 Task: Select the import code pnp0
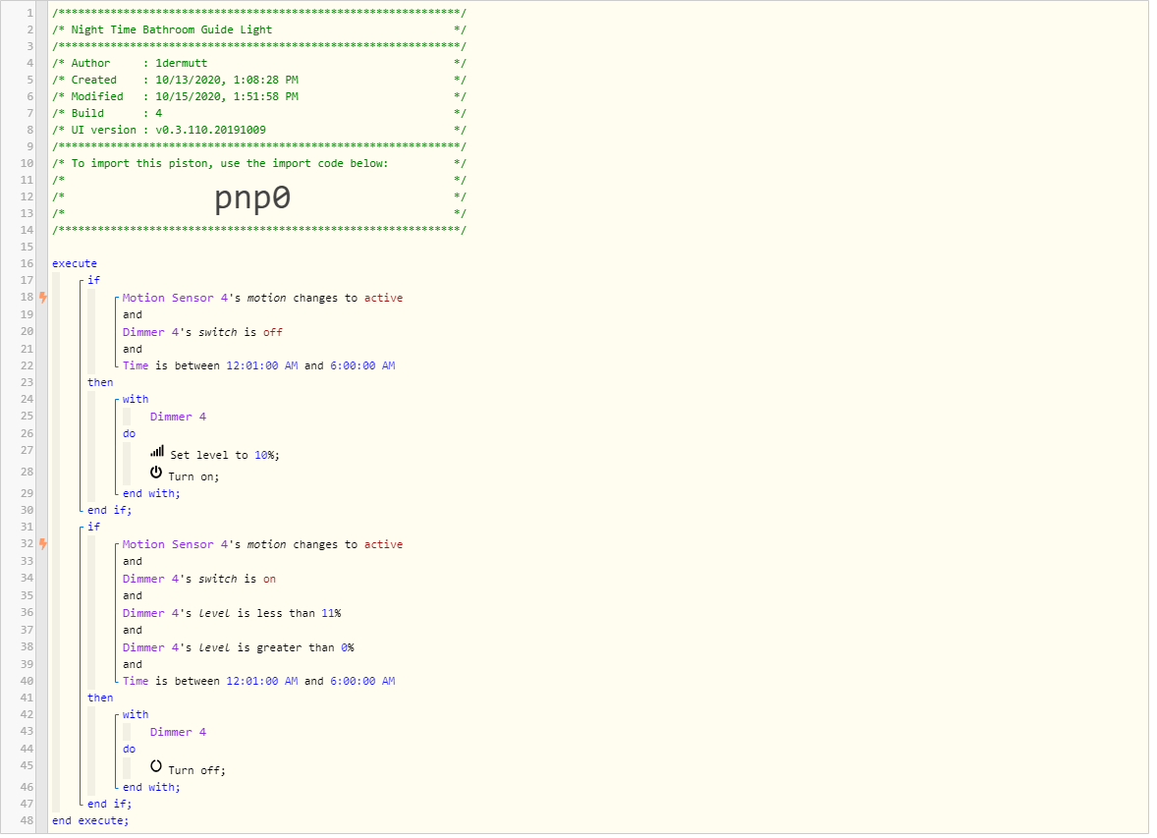coord(252,197)
